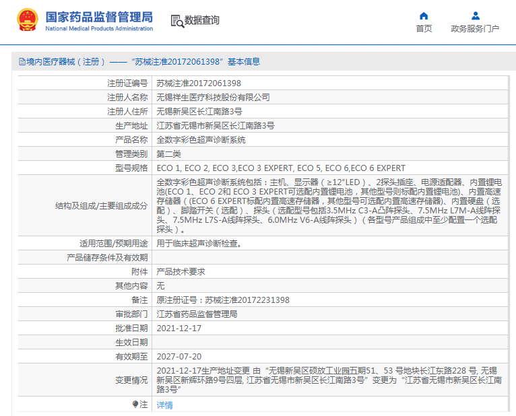The image size is (516, 416).
Task: Click the 注册人住所 row label
Action: 127,112
